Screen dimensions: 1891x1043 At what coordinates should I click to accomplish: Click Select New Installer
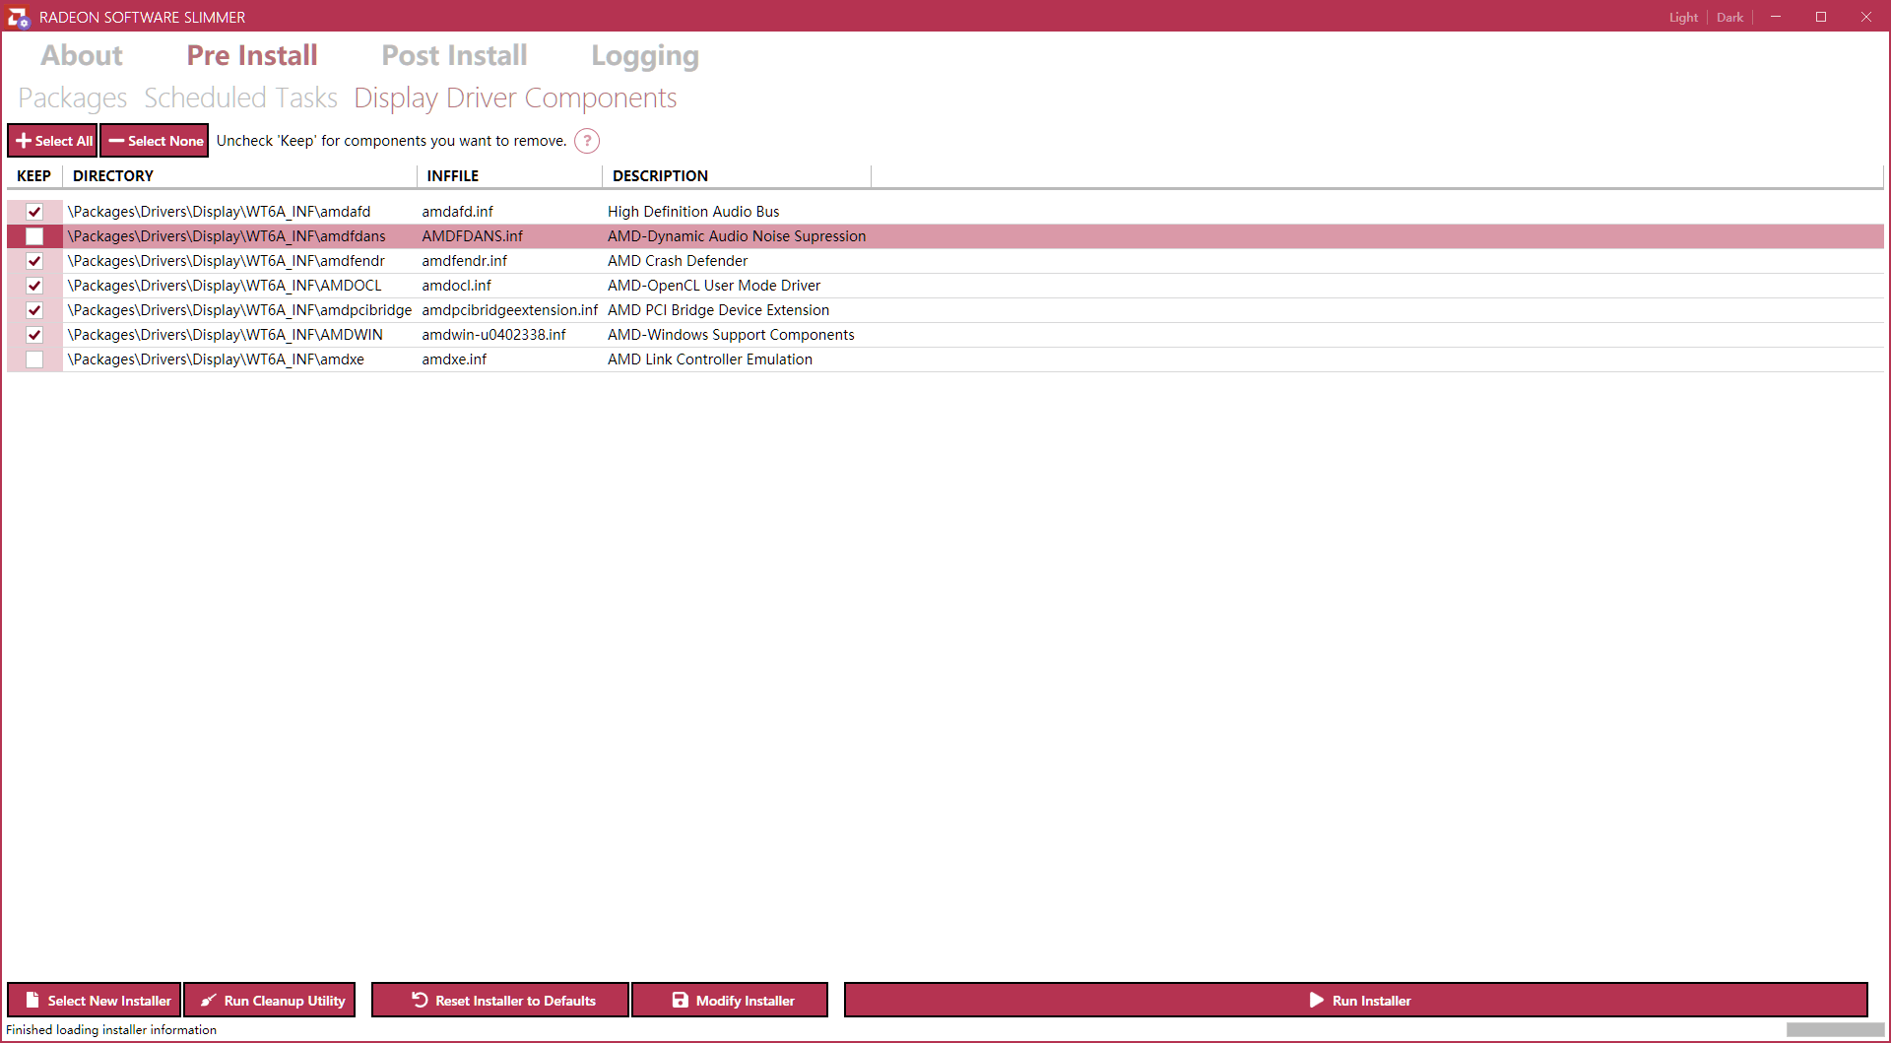[x=95, y=1000]
